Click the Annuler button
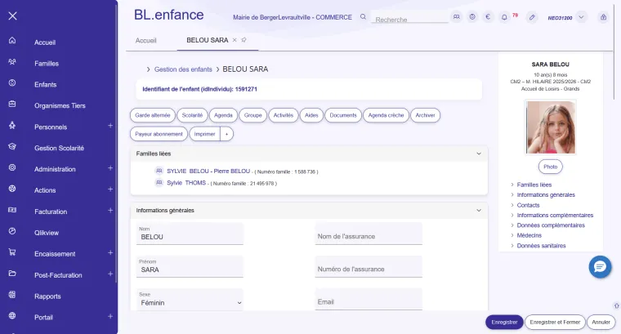This screenshot has height=334, width=621. coord(601,322)
